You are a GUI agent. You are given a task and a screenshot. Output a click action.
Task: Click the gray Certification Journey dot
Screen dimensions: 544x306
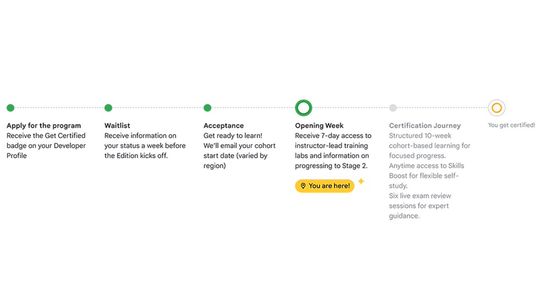coord(393,108)
